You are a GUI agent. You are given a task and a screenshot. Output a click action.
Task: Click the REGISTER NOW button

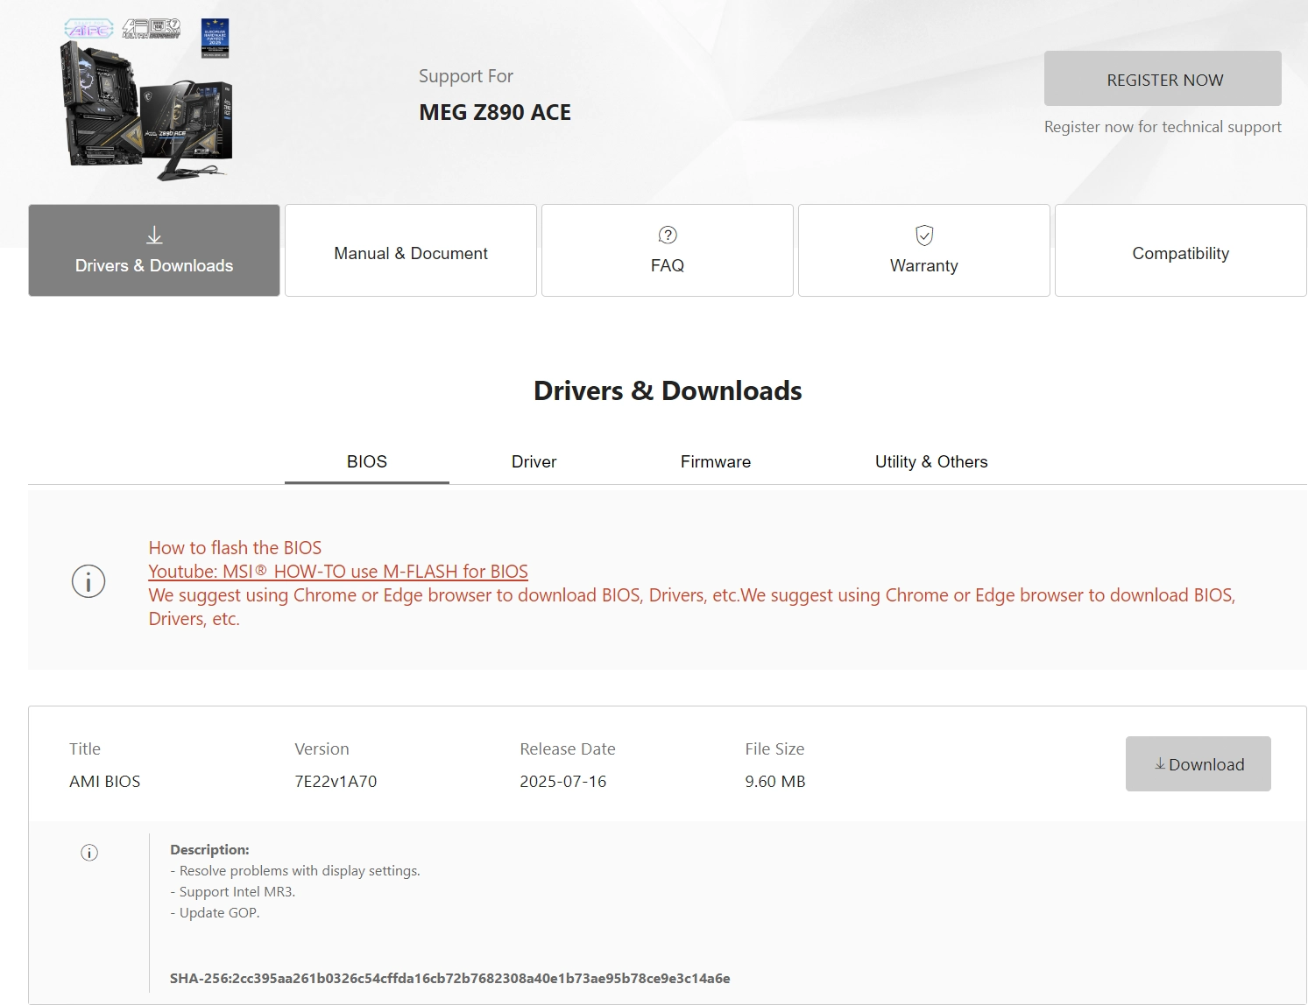click(x=1163, y=79)
